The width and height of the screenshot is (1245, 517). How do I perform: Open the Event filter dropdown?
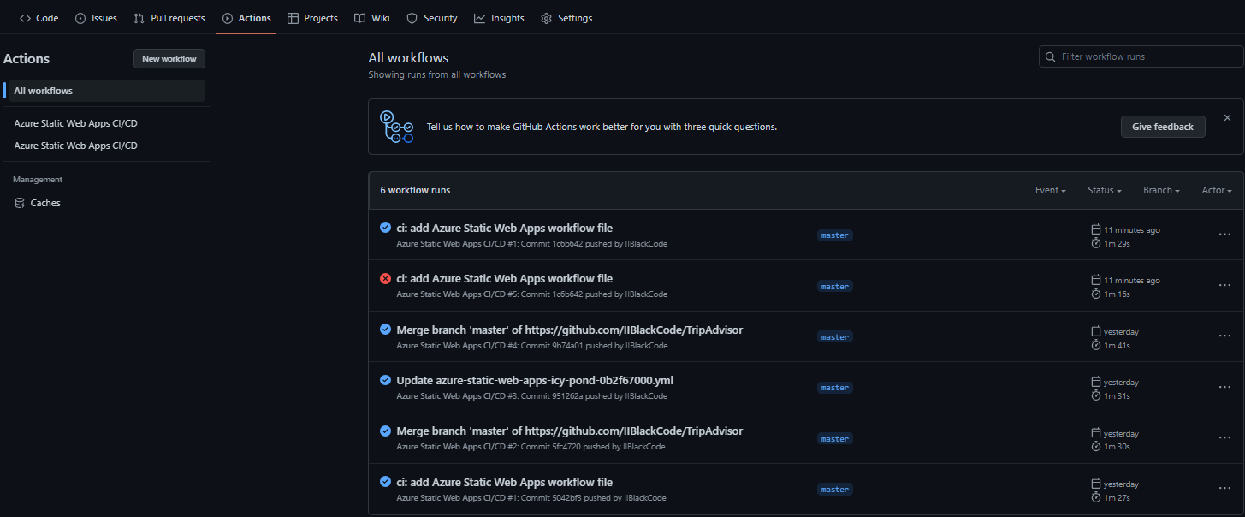tap(1050, 190)
